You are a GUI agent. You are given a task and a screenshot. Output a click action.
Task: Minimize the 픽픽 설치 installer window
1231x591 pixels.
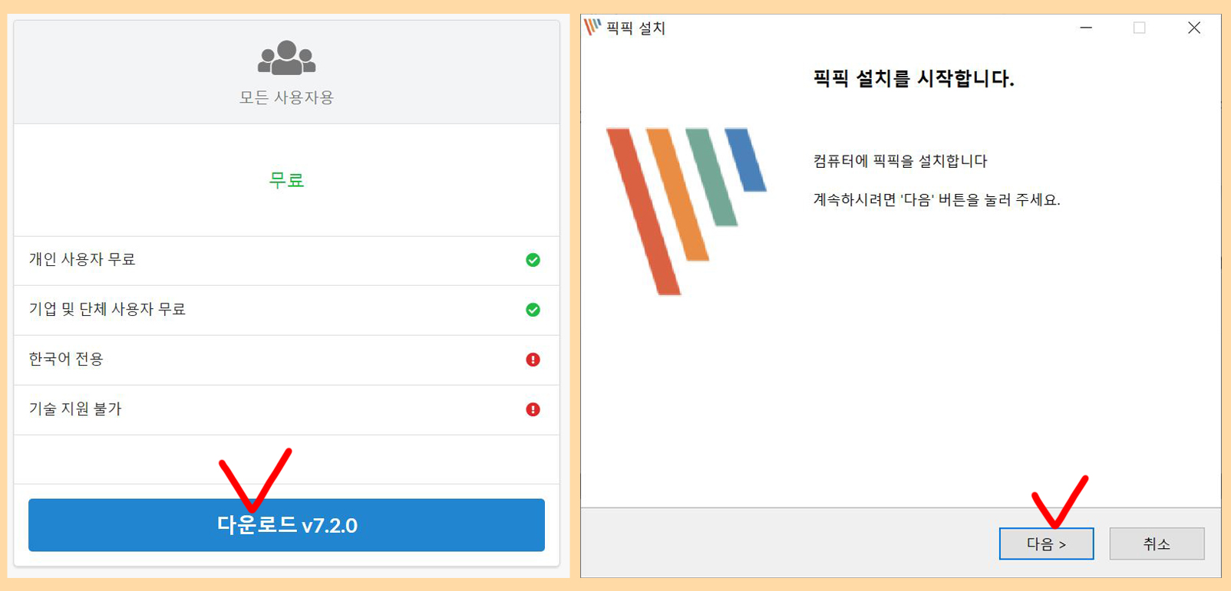pyautogui.click(x=1086, y=28)
